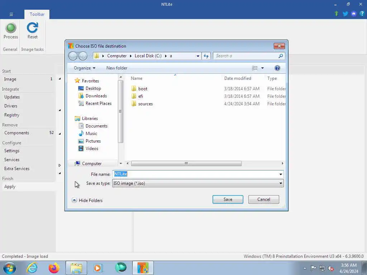Show hidden tray icons arrow
Screen dimensions: 367x275
[305, 268]
